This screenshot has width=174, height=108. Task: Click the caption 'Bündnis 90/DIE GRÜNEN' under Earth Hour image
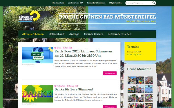tap(28, 65)
